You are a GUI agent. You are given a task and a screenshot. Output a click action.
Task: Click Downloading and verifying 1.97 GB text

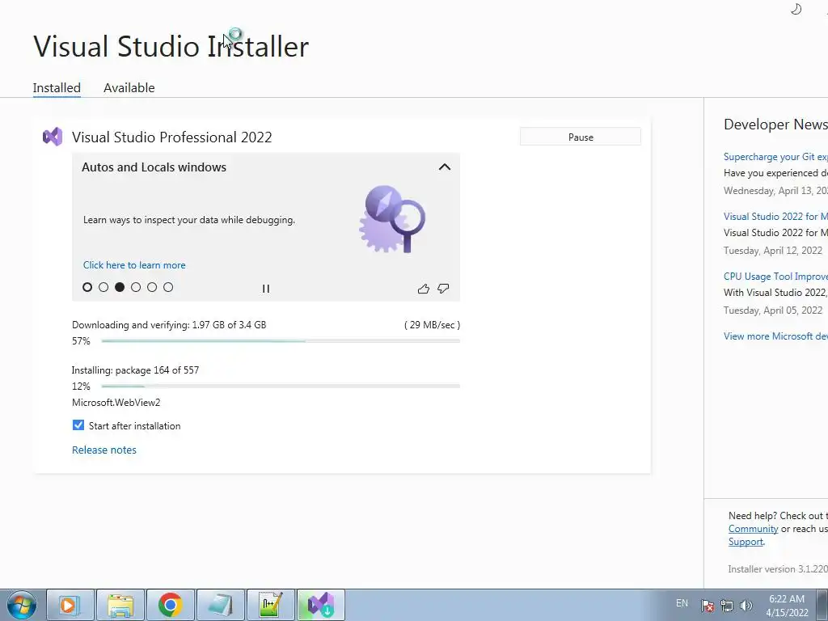click(169, 325)
